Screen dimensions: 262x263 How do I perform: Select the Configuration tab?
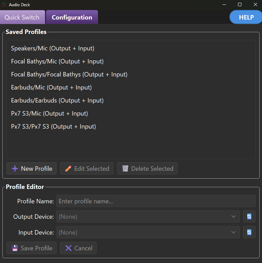click(x=72, y=17)
